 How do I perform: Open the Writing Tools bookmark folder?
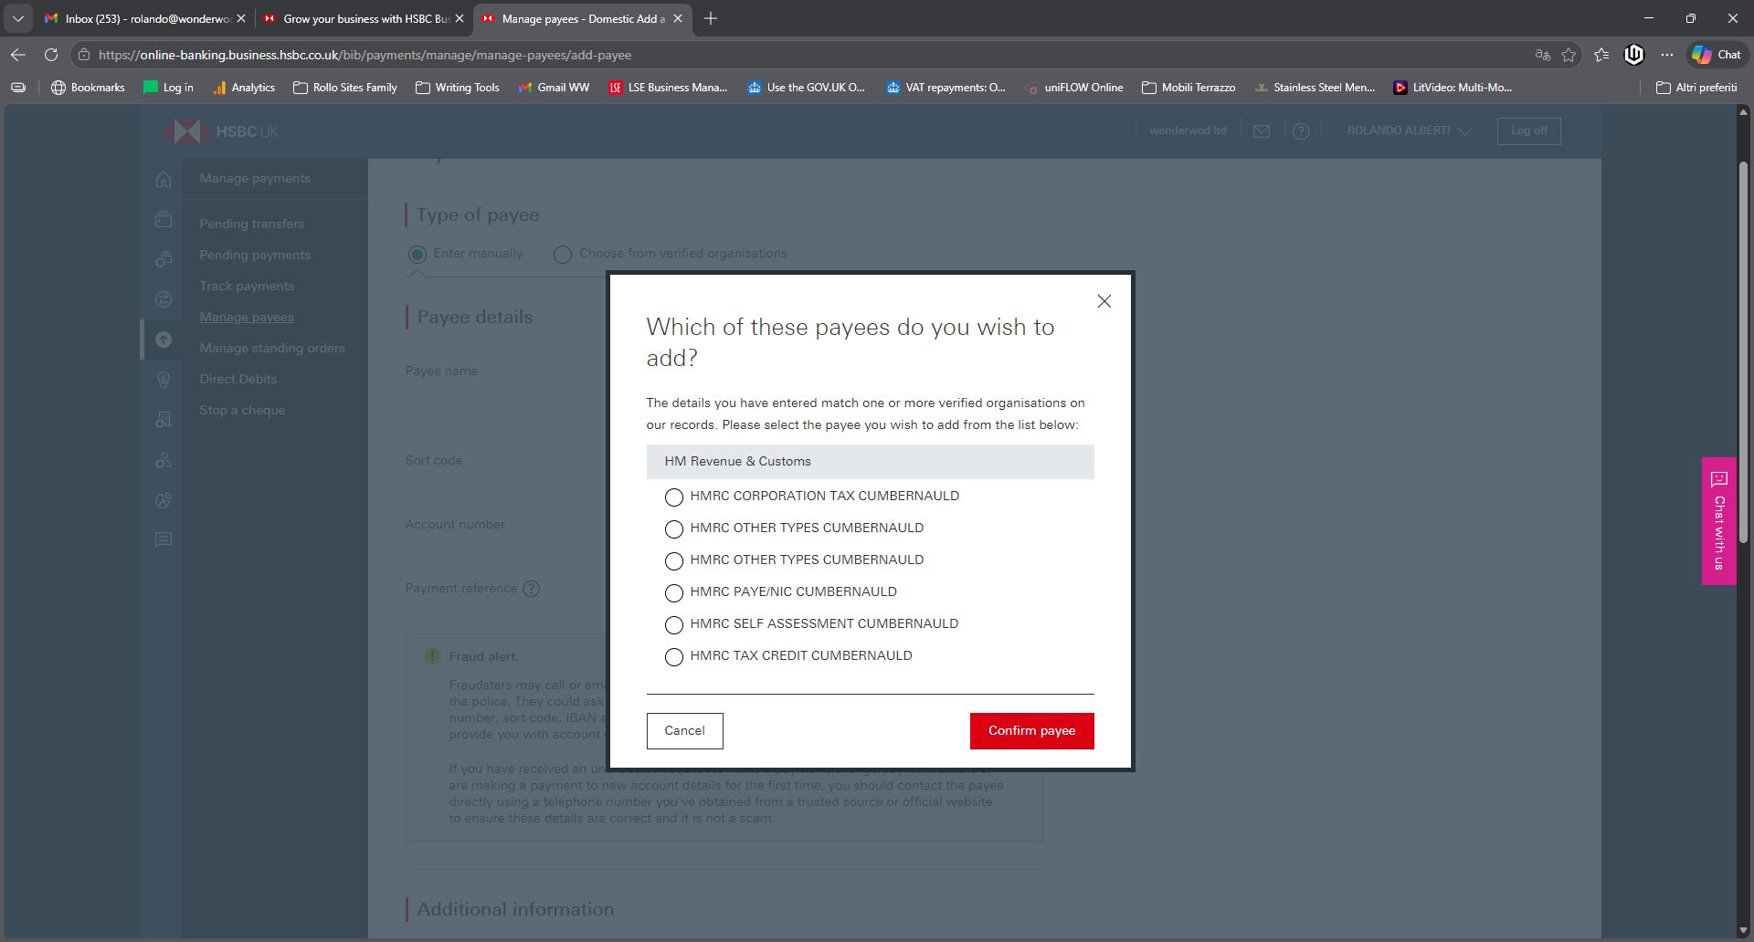click(458, 88)
